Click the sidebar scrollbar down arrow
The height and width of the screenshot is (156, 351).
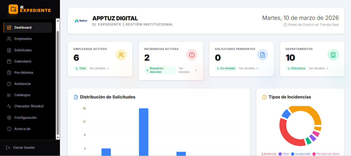click(58, 138)
